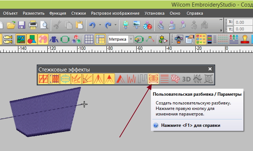Screen dimensions: 253x151
Task: Click the Open folder icon
Action: (x=11, y=25)
